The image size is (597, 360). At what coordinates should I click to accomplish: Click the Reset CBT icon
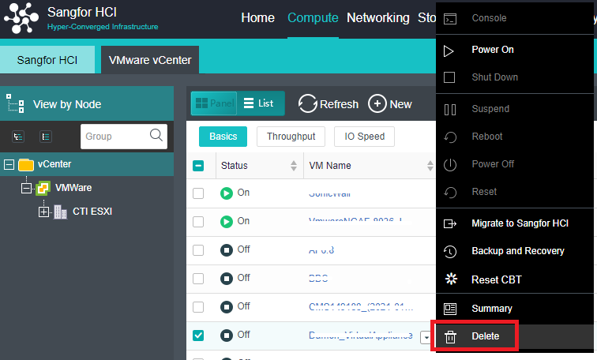click(450, 279)
